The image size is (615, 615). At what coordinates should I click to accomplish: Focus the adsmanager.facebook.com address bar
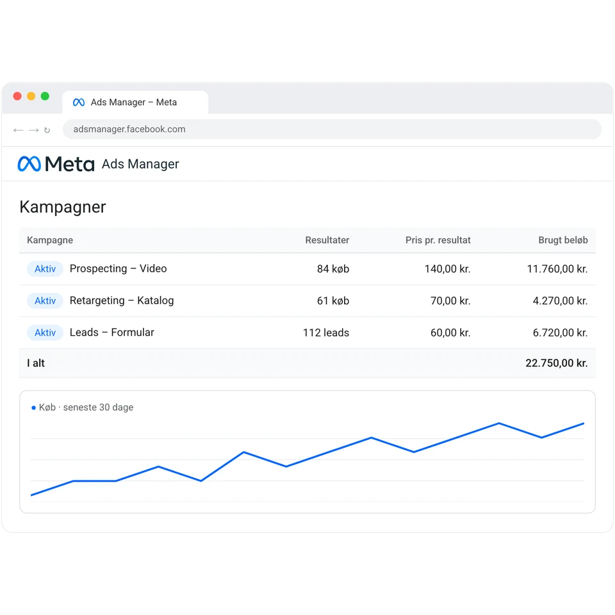pos(332,129)
